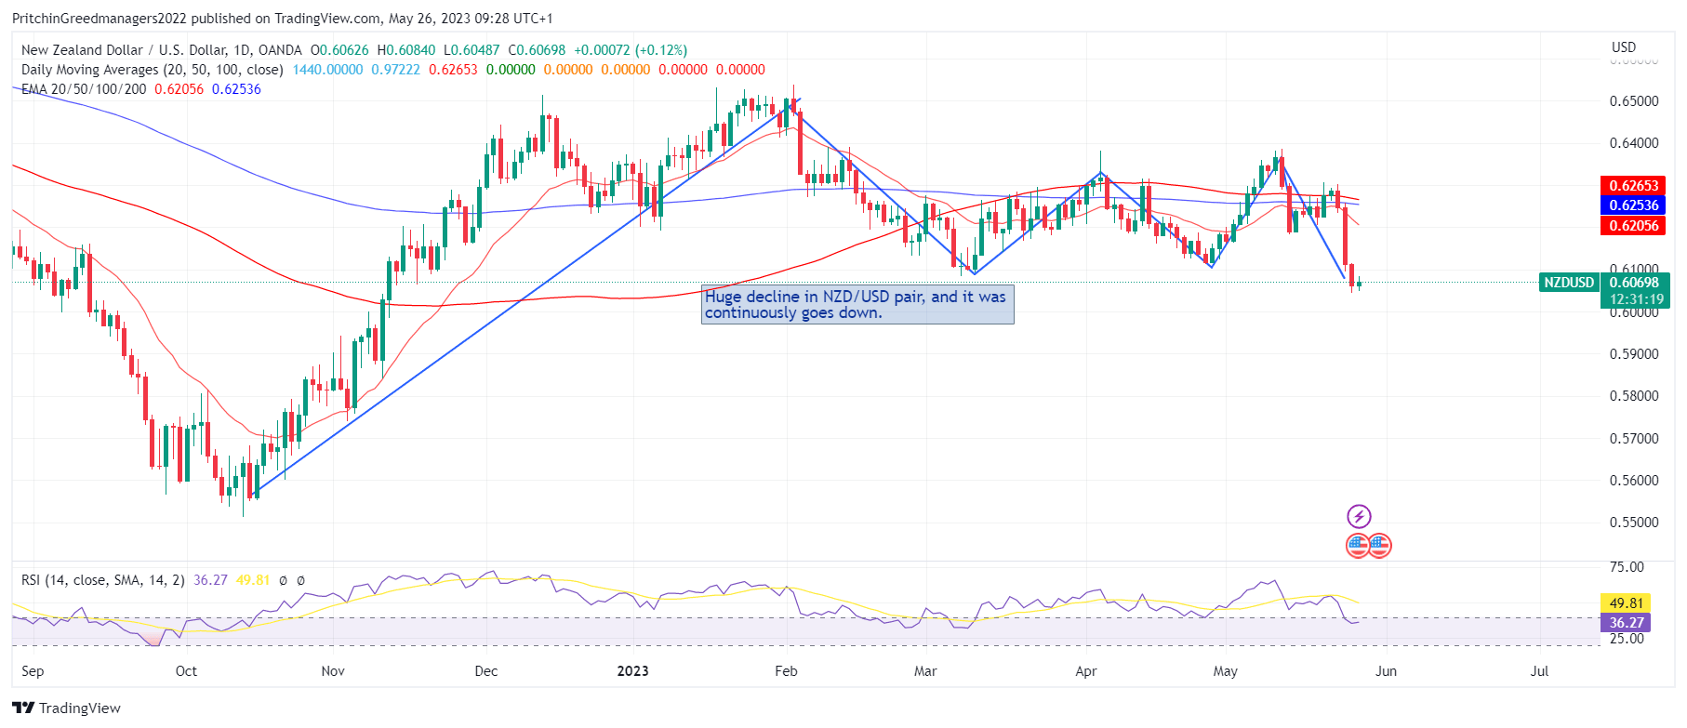Click the USD currency label on price axis
Screen dimensions: 1687x728
(x=1624, y=47)
